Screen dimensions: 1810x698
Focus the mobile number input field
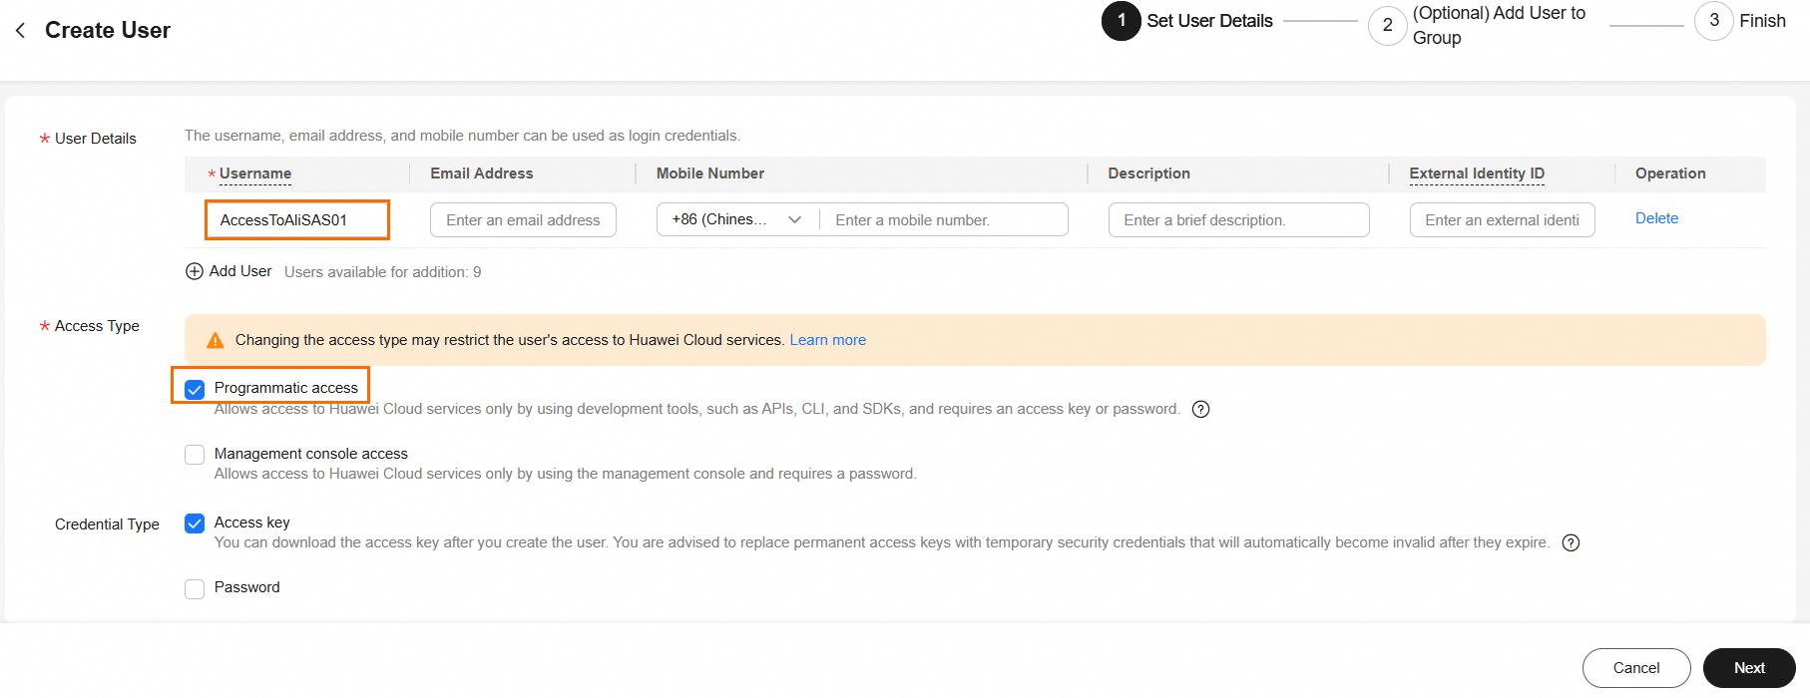tap(943, 219)
